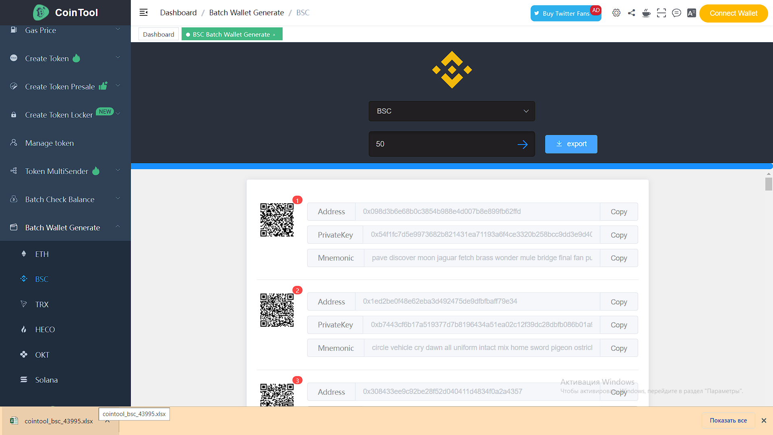Open the Manage token menu item
This screenshot has width=773, height=435.
[50, 143]
